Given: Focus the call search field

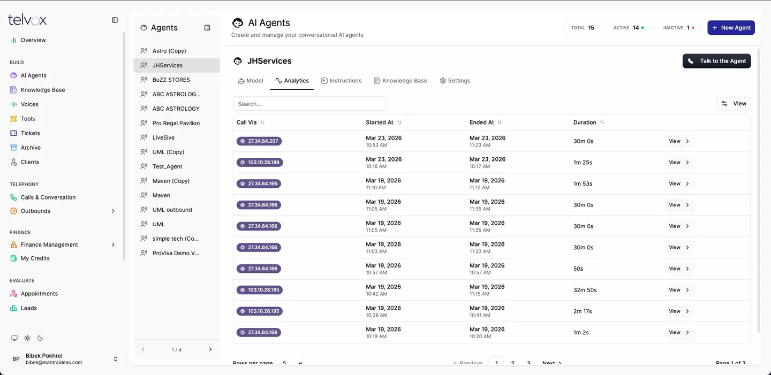Looking at the screenshot, I should [x=310, y=104].
